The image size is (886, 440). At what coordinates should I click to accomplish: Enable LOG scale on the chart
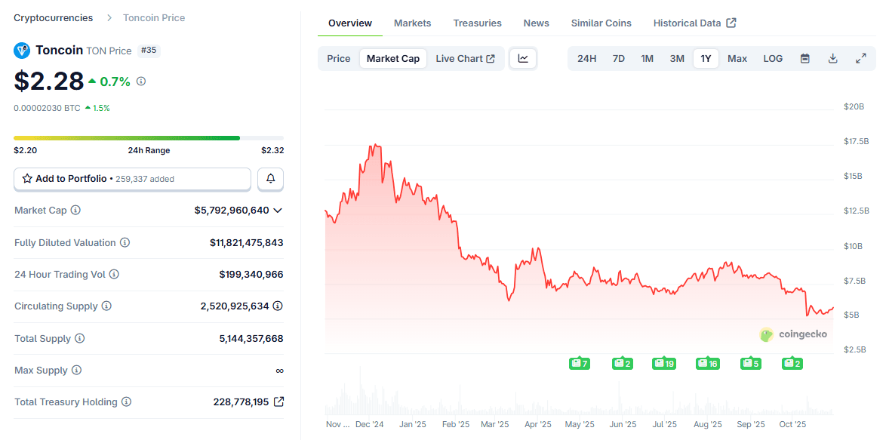pyautogui.click(x=772, y=58)
